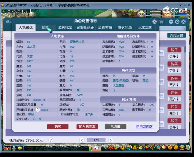Click the 兴趣设置 button
The image size is (194, 157).
point(177,35)
